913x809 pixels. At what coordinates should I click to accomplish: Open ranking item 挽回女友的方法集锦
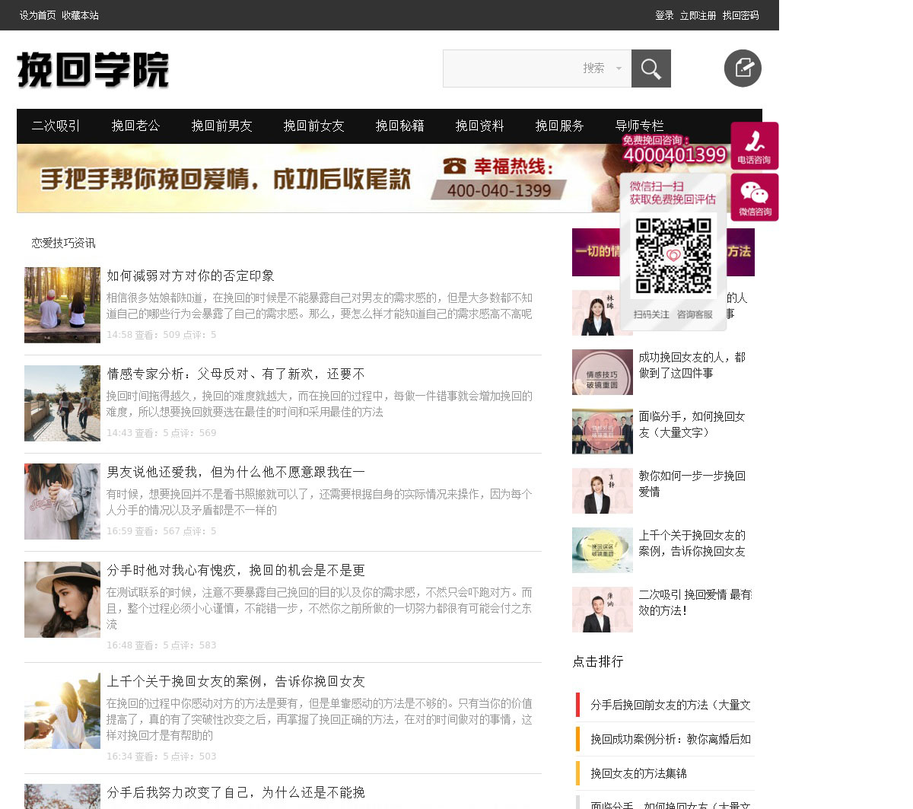638,773
